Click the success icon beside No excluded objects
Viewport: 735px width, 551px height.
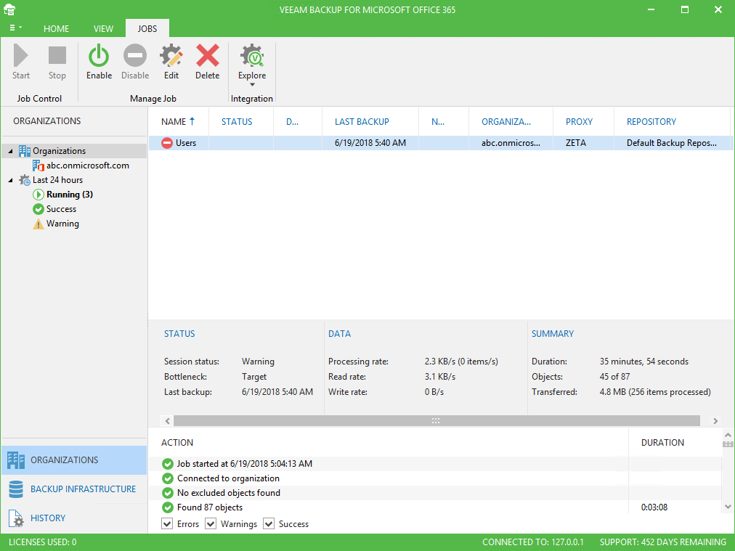167,493
